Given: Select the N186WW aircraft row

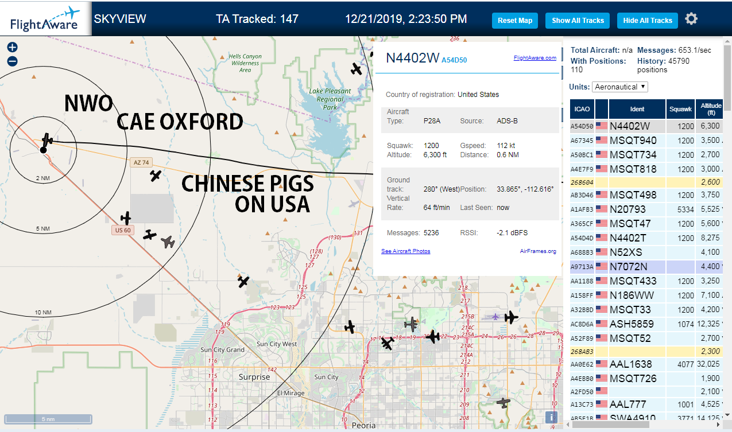Looking at the screenshot, I should point(646,295).
